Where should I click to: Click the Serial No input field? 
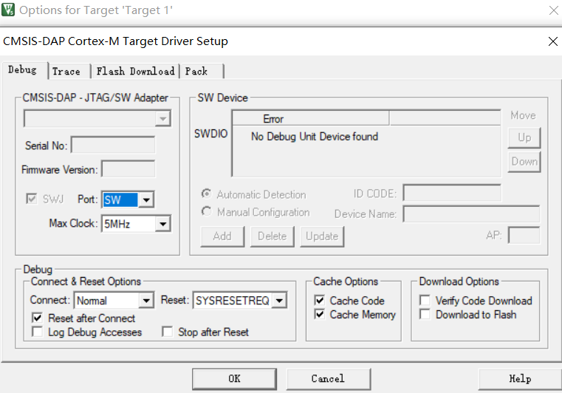(113, 146)
